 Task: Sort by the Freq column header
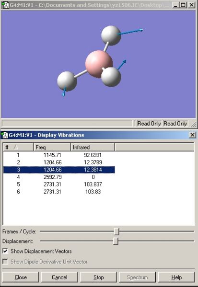coord(52,147)
